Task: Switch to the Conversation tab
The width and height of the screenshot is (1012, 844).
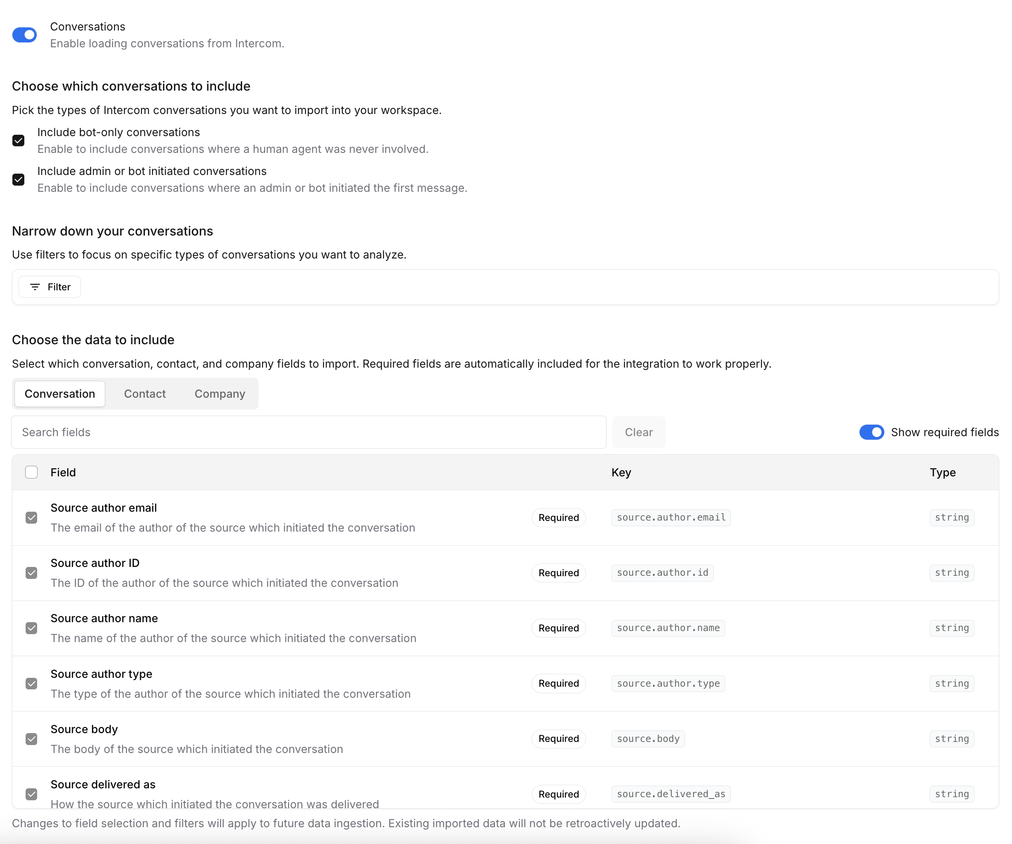Action: pyautogui.click(x=60, y=394)
